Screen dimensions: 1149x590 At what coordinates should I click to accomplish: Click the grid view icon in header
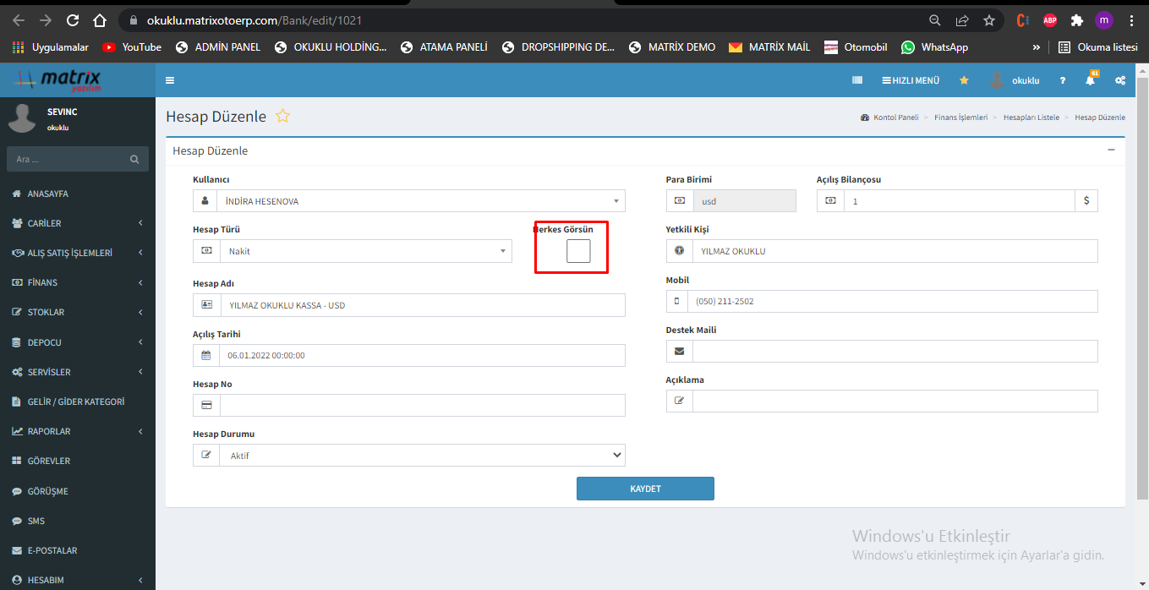[x=857, y=80]
